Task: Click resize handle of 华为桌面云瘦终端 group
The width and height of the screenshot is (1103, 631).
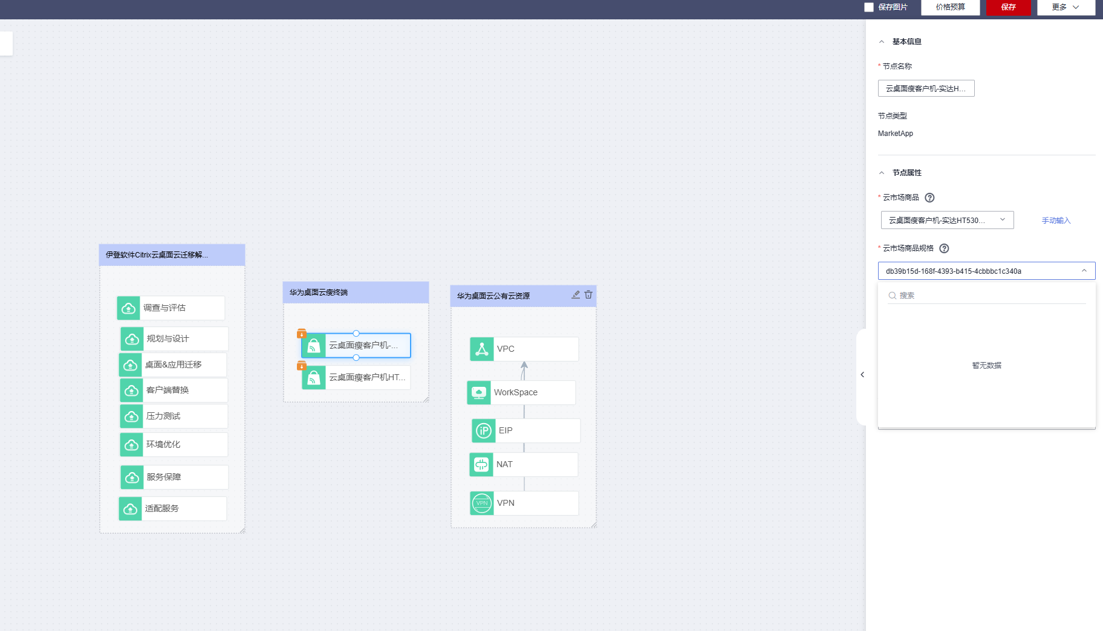Action: pyautogui.click(x=426, y=400)
